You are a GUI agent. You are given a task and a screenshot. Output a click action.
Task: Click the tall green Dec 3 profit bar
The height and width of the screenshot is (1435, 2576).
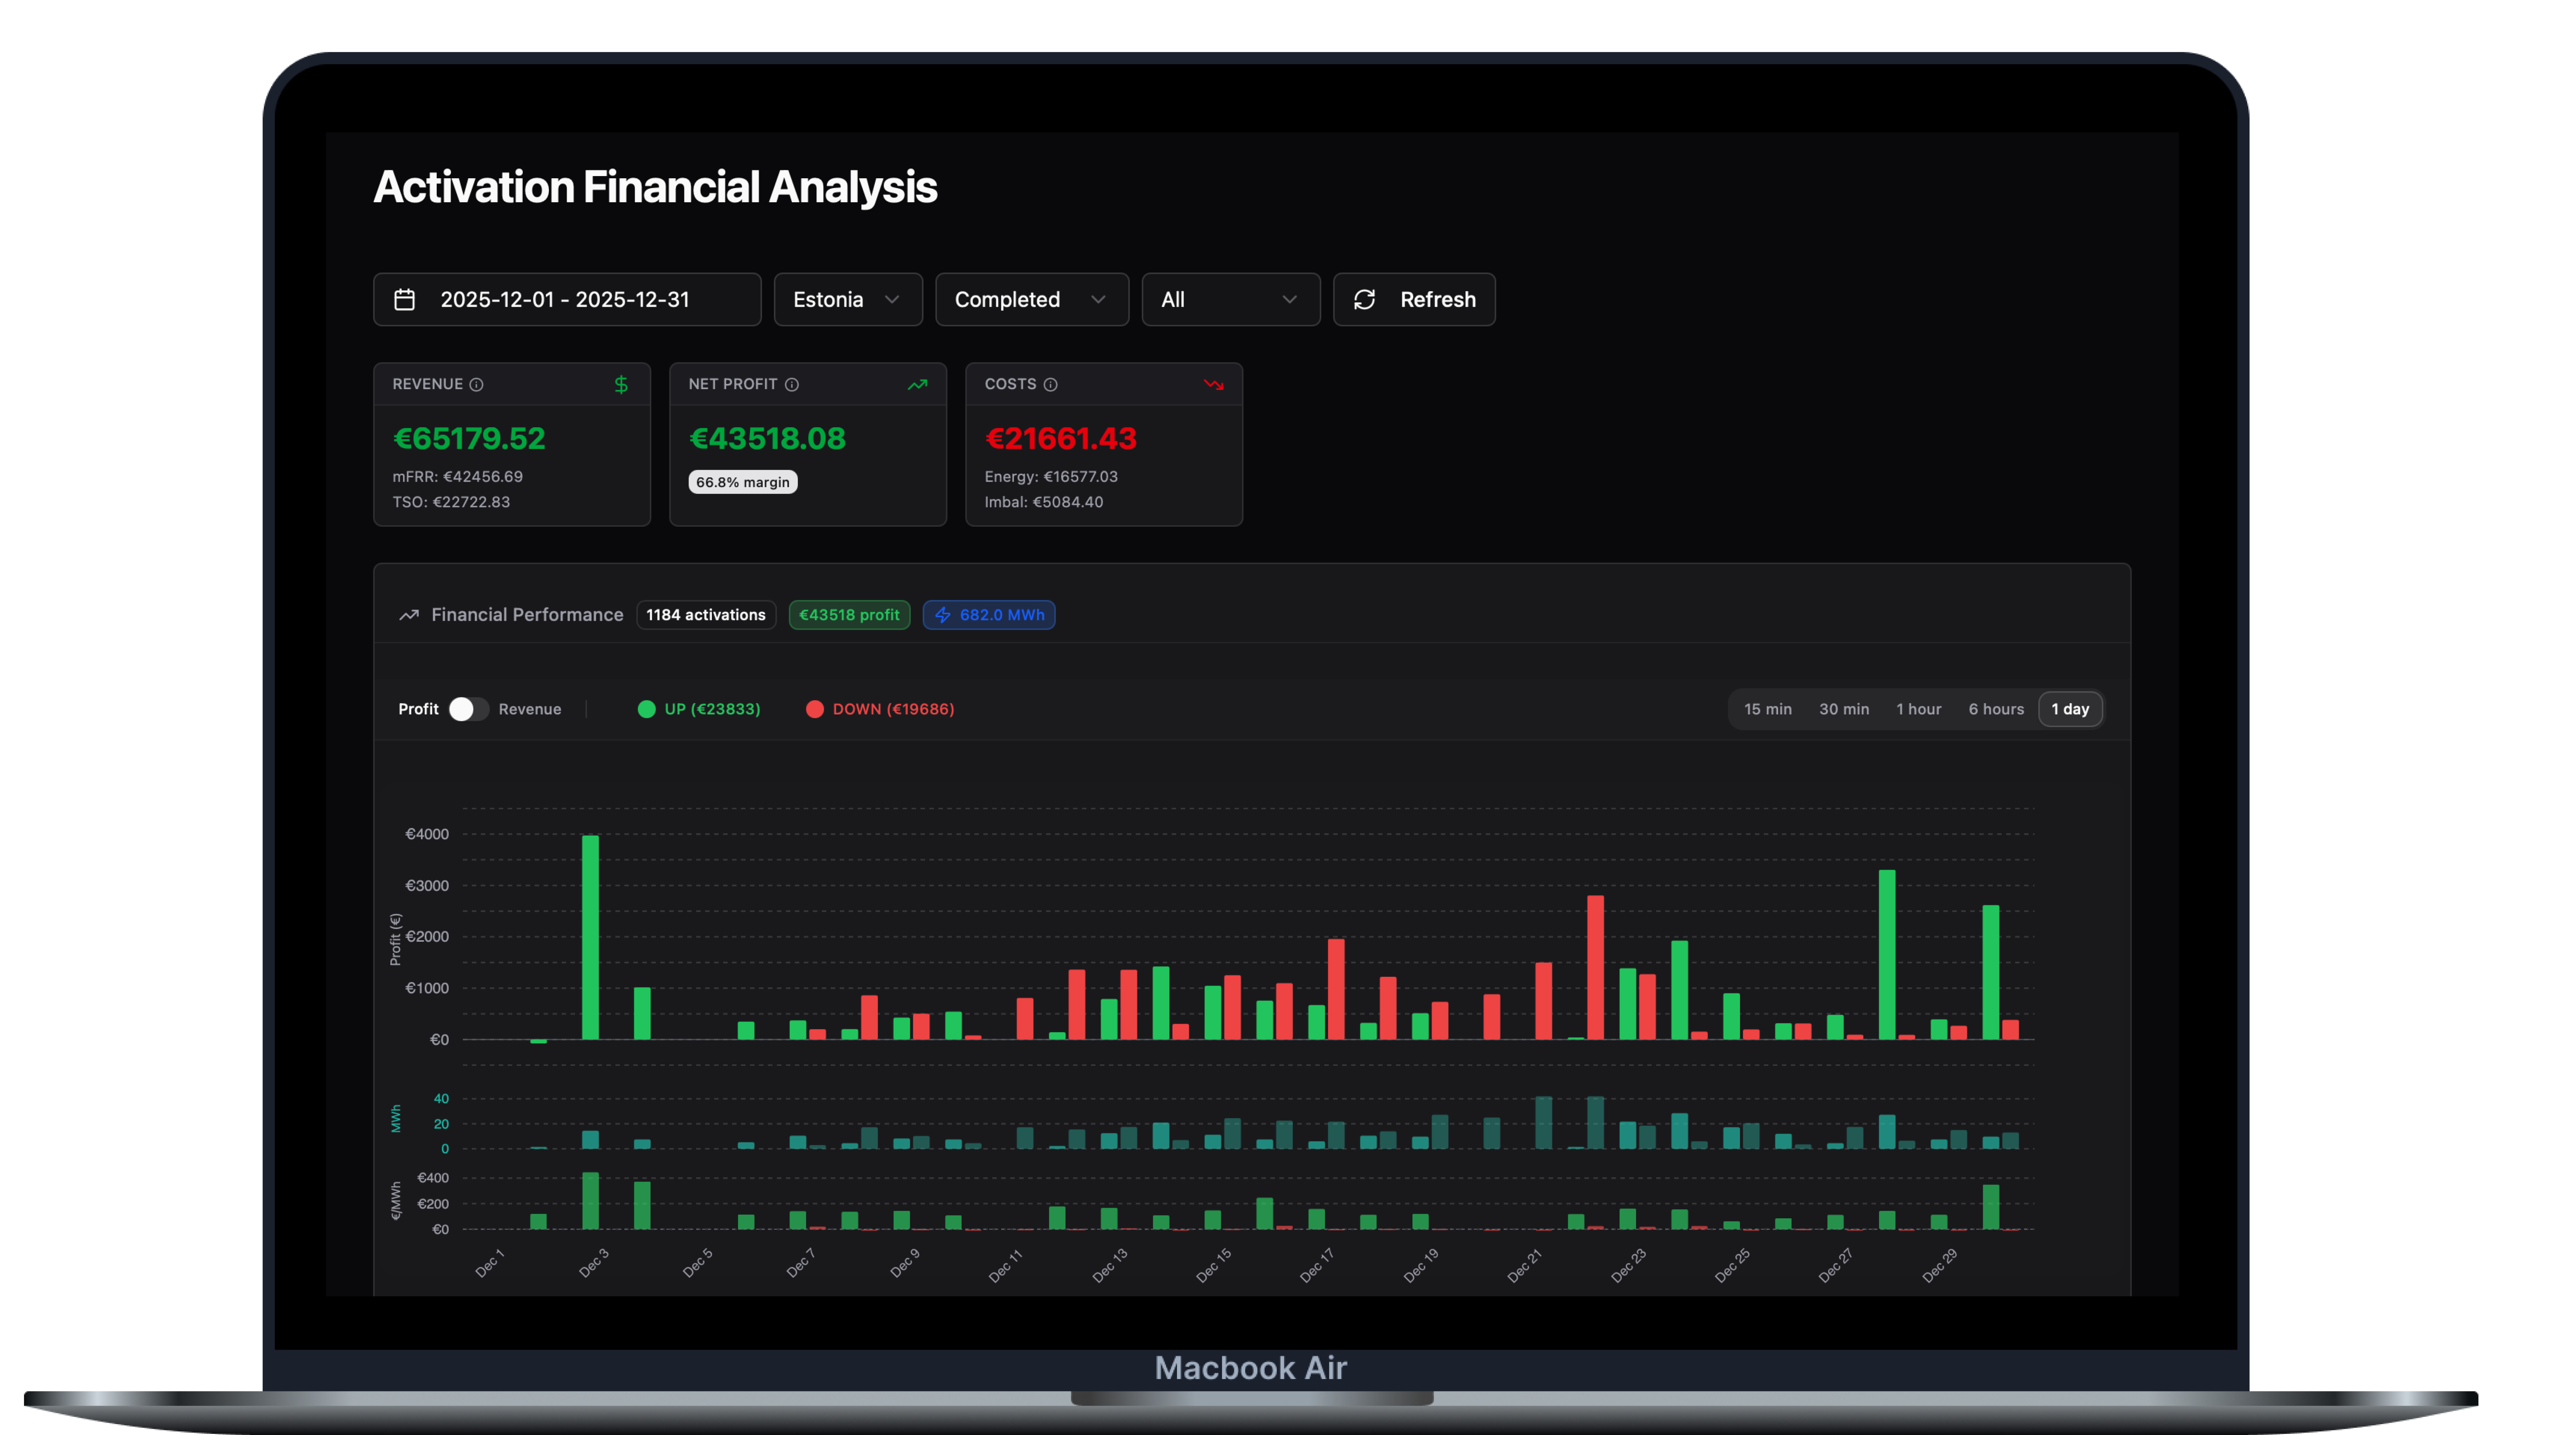tap(590, 937)
